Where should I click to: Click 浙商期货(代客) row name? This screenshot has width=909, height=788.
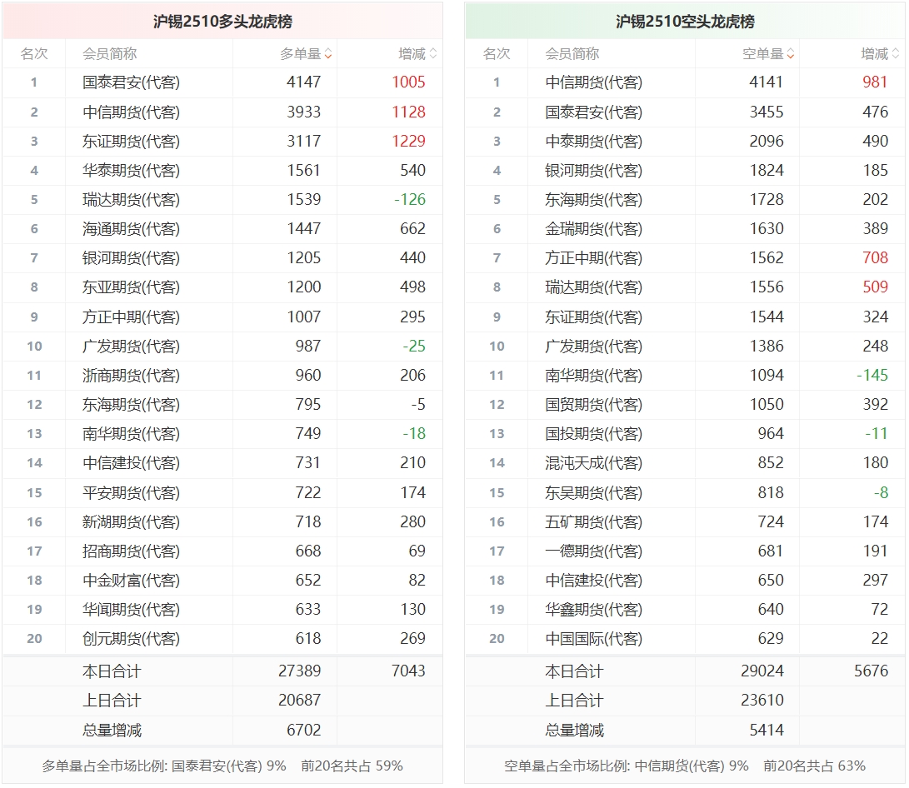click(131, 376)
